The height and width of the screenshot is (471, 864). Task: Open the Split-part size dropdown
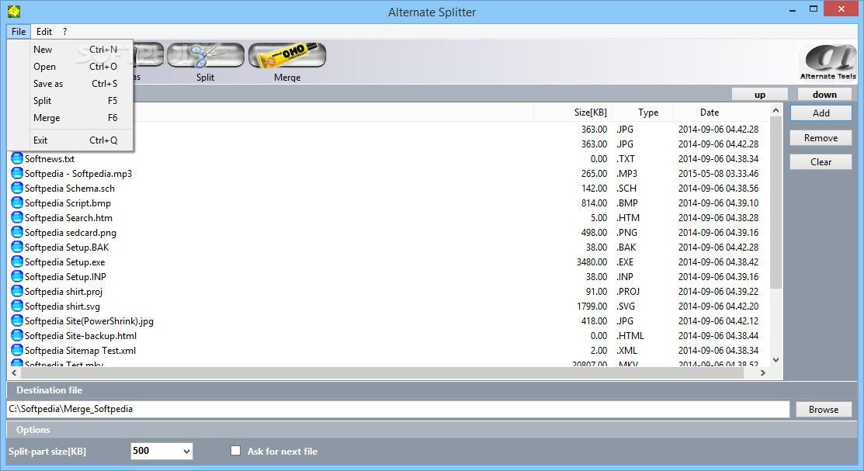(187, 451)
